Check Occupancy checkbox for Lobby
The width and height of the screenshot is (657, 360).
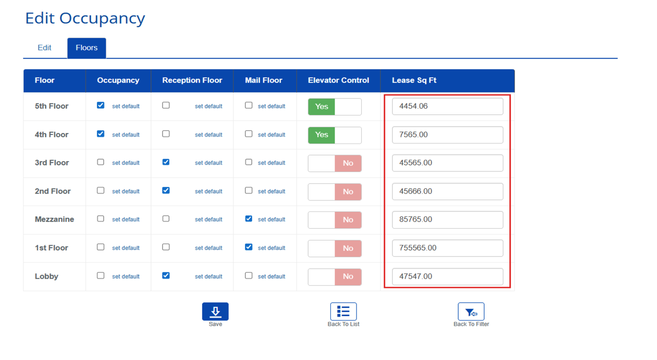pyautogui.click(x=100, y=276)
